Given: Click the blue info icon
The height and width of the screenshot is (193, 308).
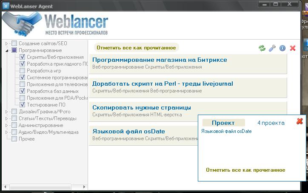Looking at the screenshot, I should 282,48.
